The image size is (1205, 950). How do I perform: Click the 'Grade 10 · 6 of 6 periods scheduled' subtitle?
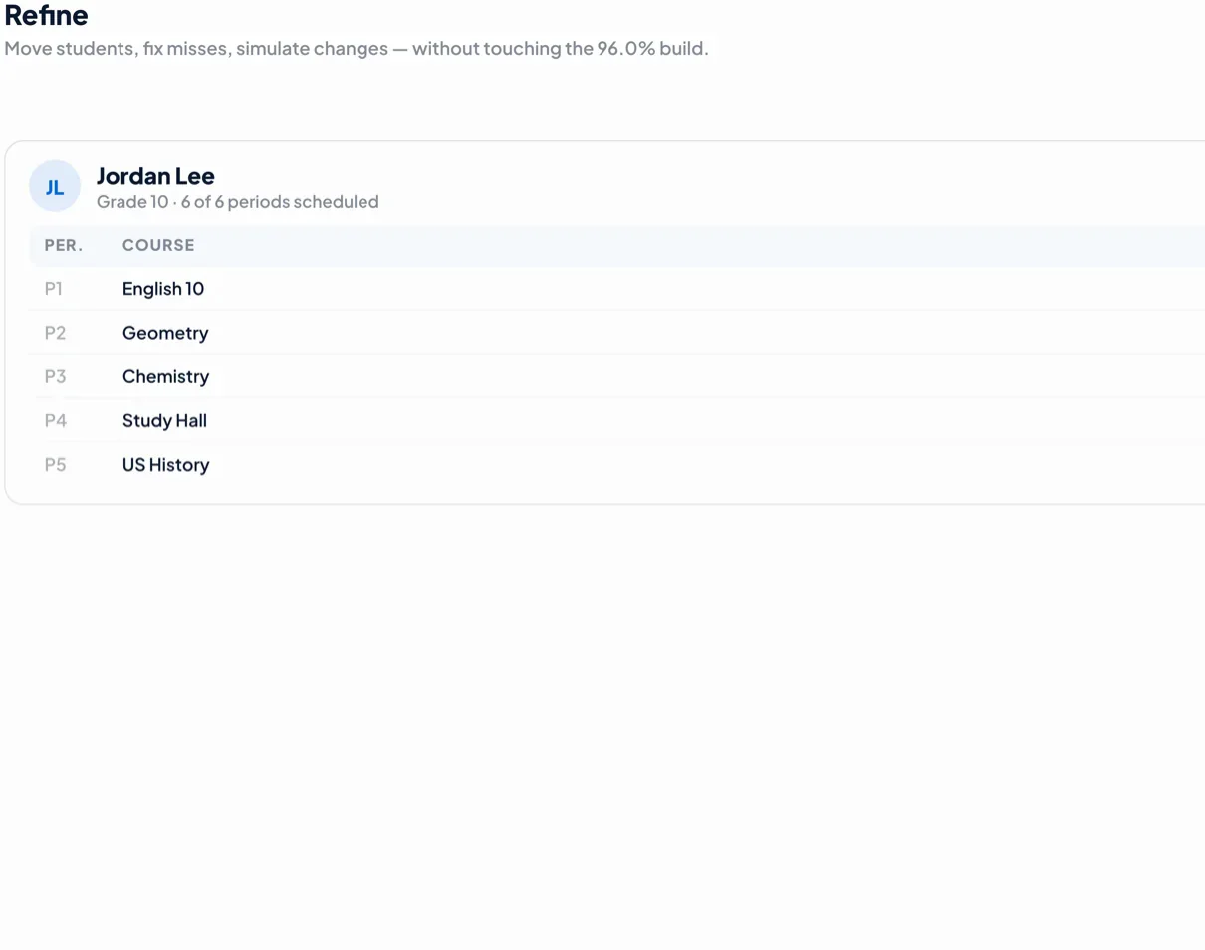coord(238,202)
